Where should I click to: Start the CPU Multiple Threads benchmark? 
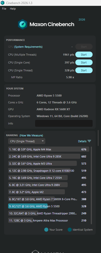[x=84, y=55]
